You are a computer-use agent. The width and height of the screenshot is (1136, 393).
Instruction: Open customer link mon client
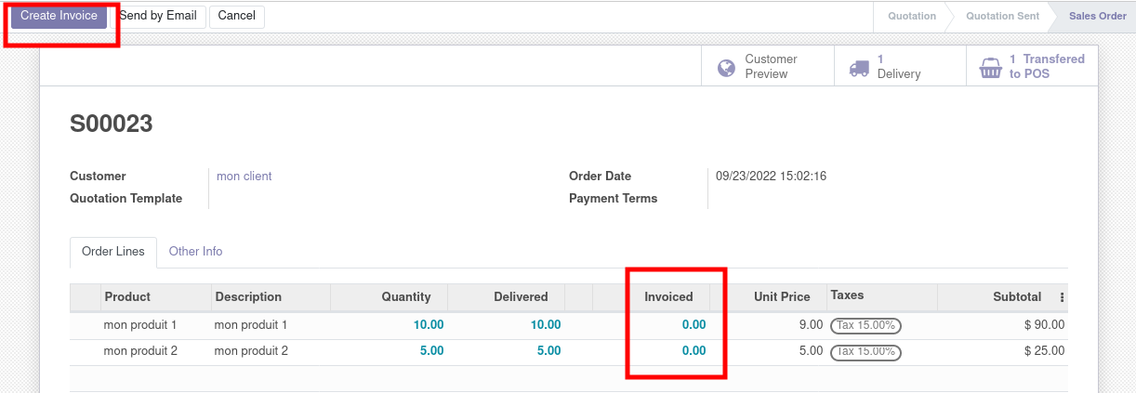click(244, 176)
